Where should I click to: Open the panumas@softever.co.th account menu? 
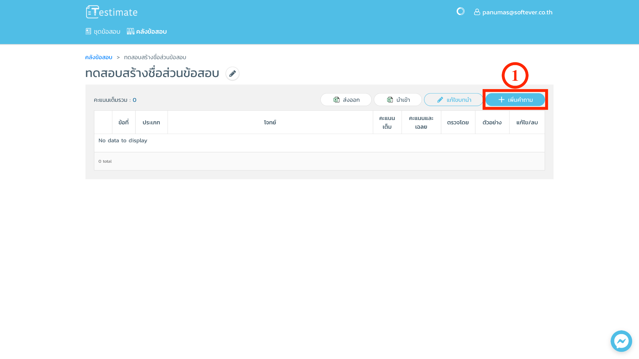(x=517, y=12)
